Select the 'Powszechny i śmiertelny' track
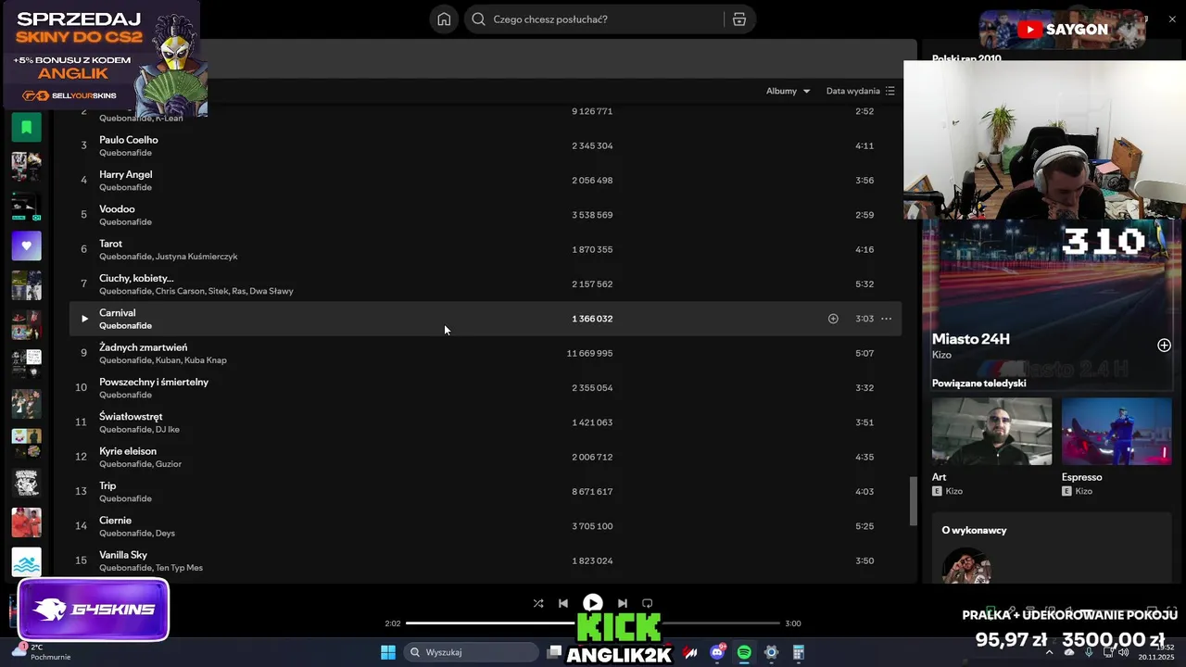Image resolution: width=1186 pixels, height=667 pixels. click(x=485, y=387)
